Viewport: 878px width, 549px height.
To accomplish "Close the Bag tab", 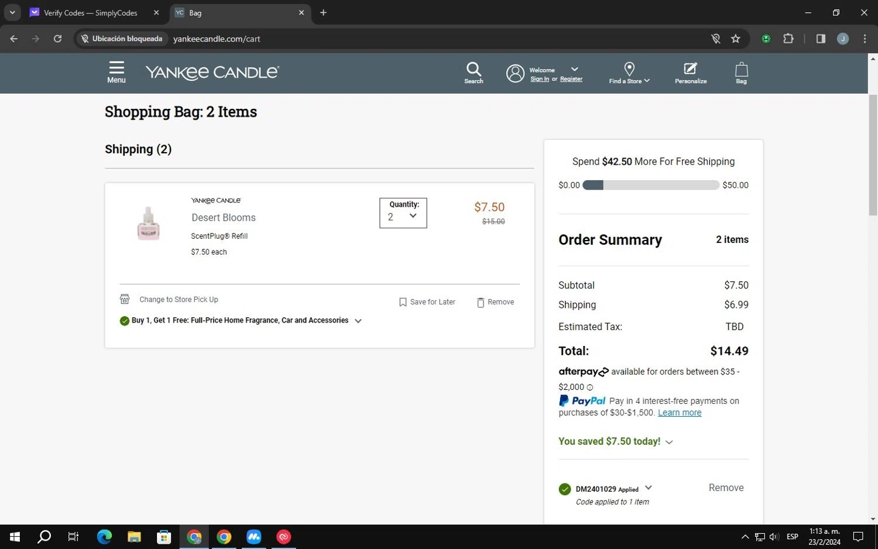I will 301,12.
